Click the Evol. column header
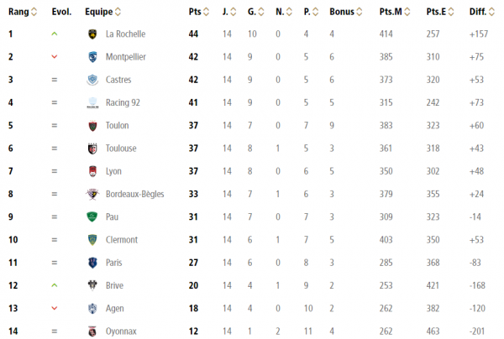504x339 pixels. pyautogui.click(x=61, y=12)
